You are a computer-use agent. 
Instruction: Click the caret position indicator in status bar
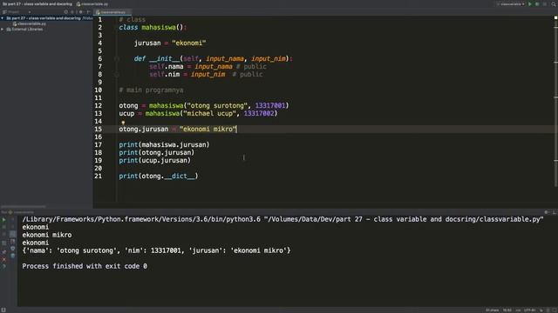pos(507,310)
